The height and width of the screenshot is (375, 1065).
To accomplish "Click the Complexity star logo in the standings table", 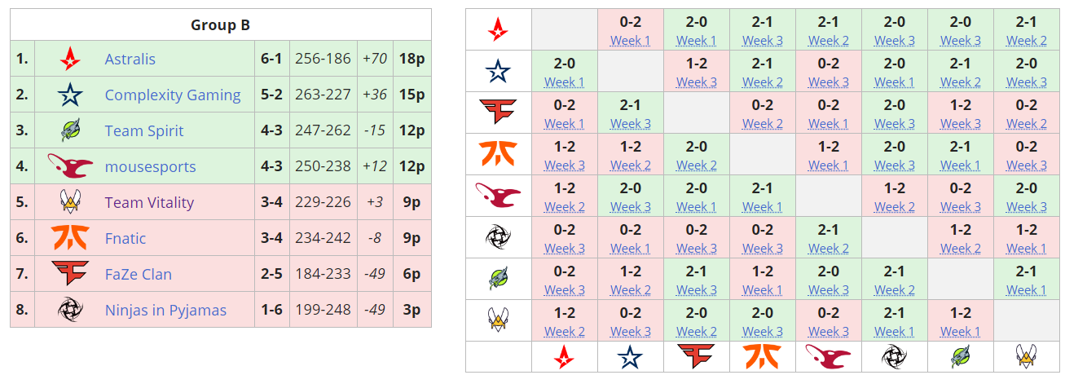I will pyautogui.click(x=70, y=95).
